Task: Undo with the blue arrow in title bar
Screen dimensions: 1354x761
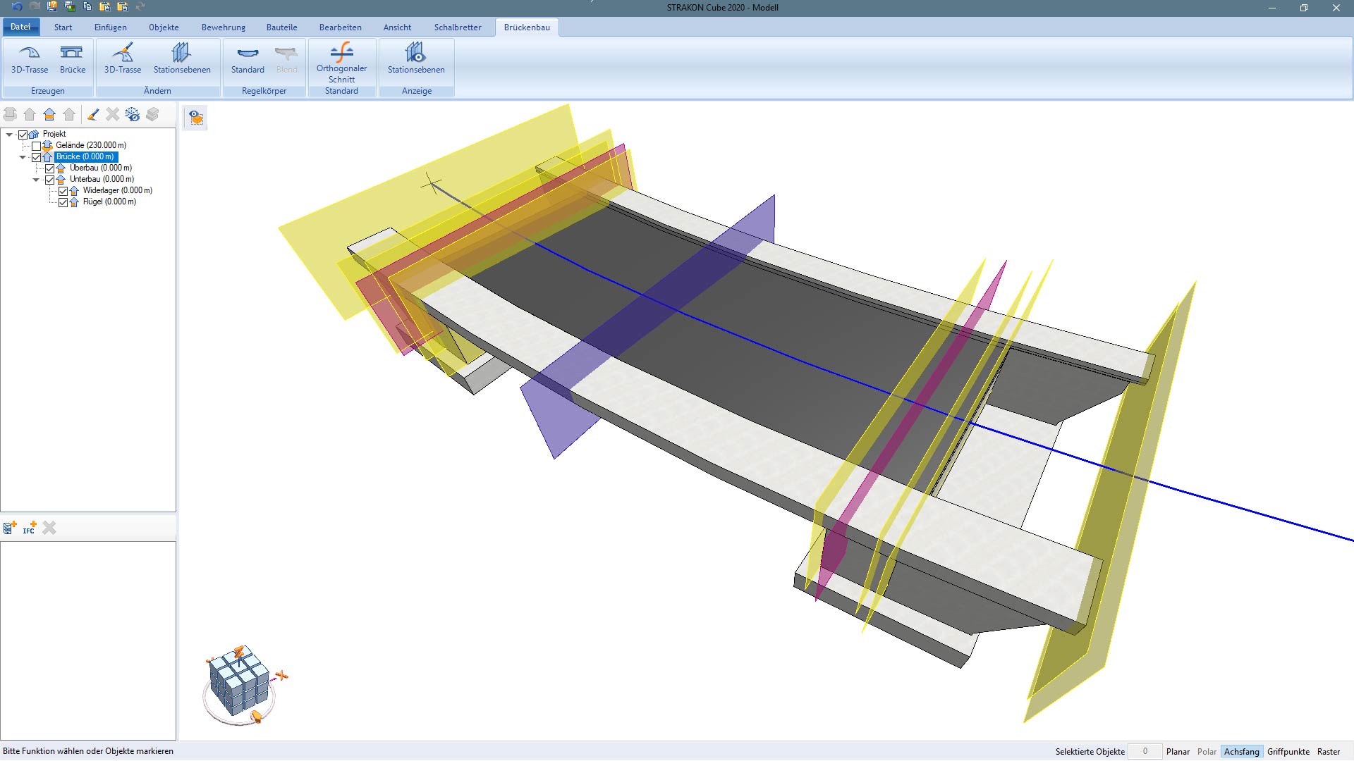Action: click(x=17, y=7)
